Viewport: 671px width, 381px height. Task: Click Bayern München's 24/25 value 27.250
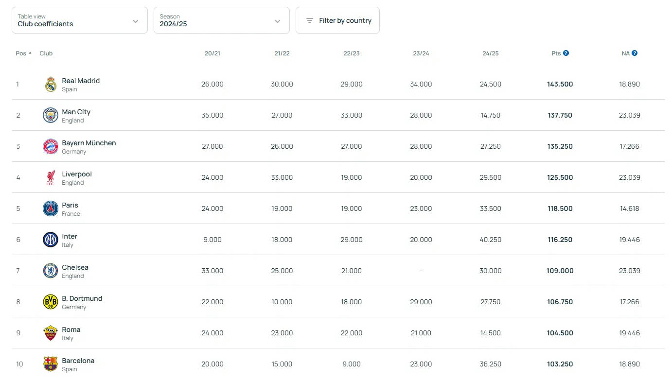tap(491, 146)
